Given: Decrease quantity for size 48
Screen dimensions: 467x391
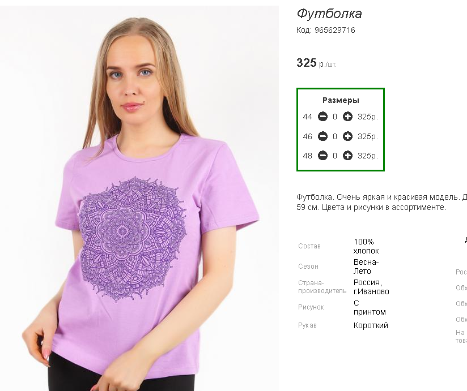Looking at the screenshot, I should click(x=322, y=156).
